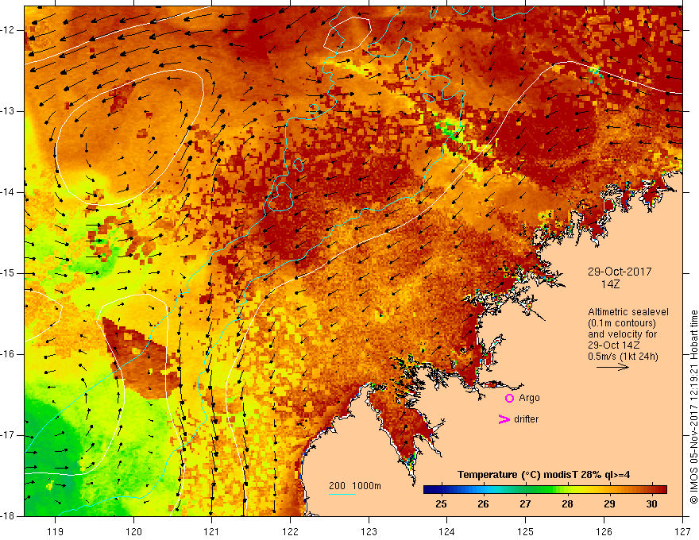Select the '29-Oct-2017' date text
The image size is (699, 540).
(620, 272)
